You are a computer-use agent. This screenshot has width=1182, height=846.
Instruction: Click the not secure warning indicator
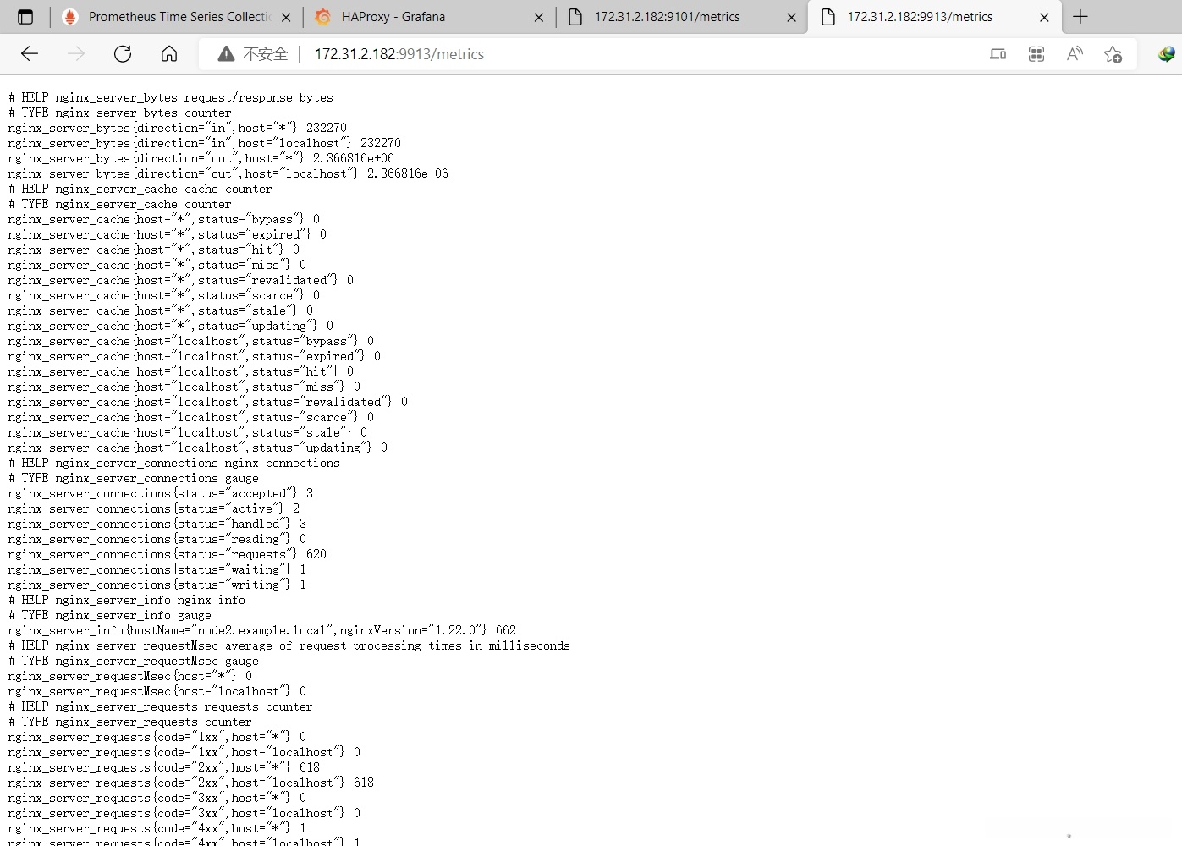[x=253, y=54]
